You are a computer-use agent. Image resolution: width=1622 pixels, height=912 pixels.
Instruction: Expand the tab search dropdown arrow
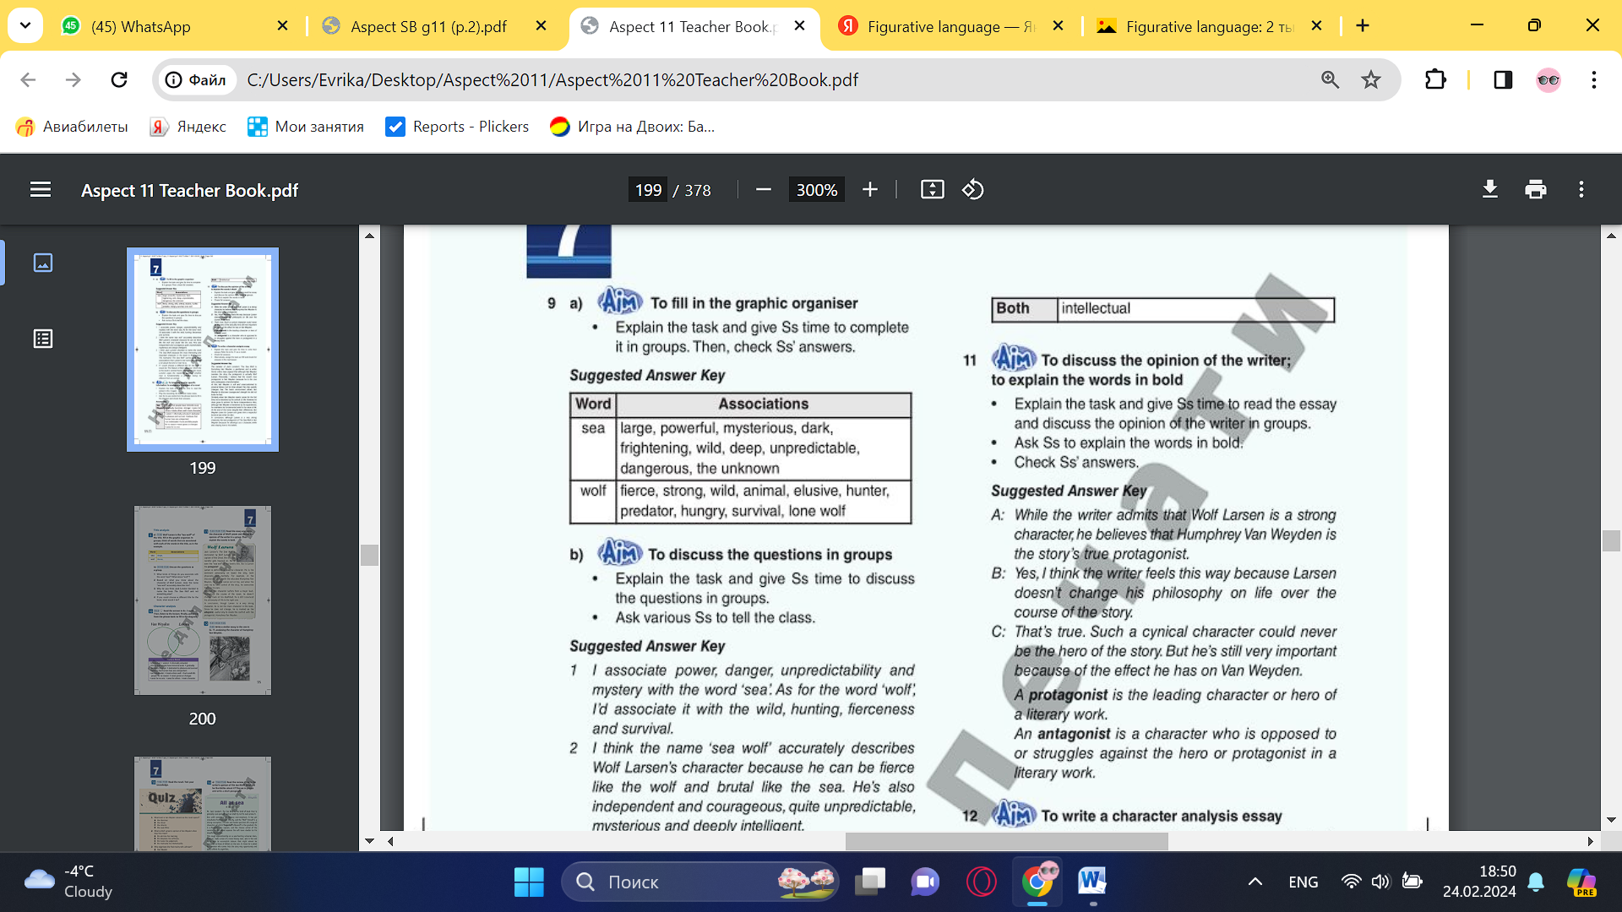tap(25, 25)
